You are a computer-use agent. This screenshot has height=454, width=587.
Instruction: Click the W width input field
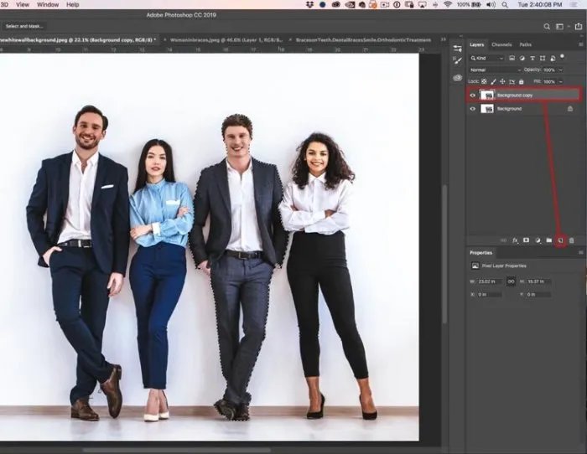click(491, 281)
